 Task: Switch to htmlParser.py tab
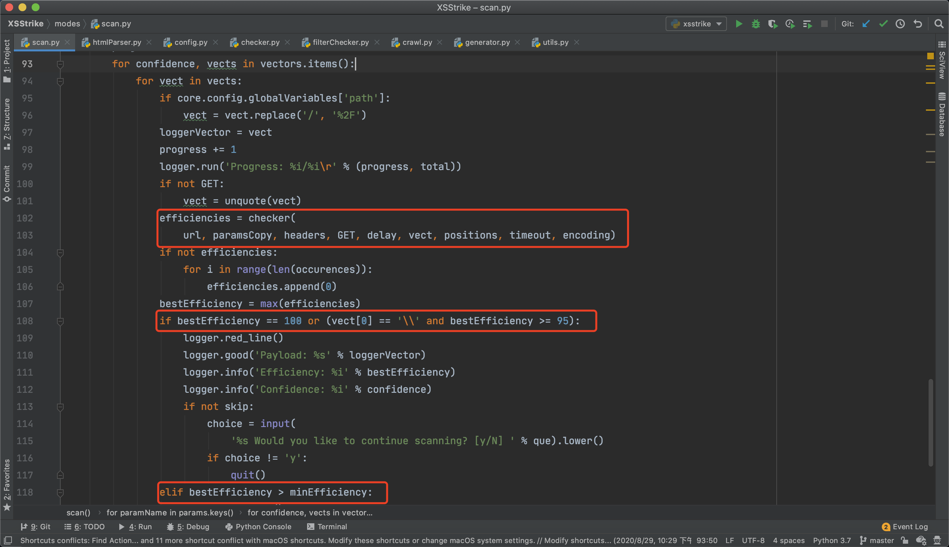pyautogui.click(x=116, y=43)
